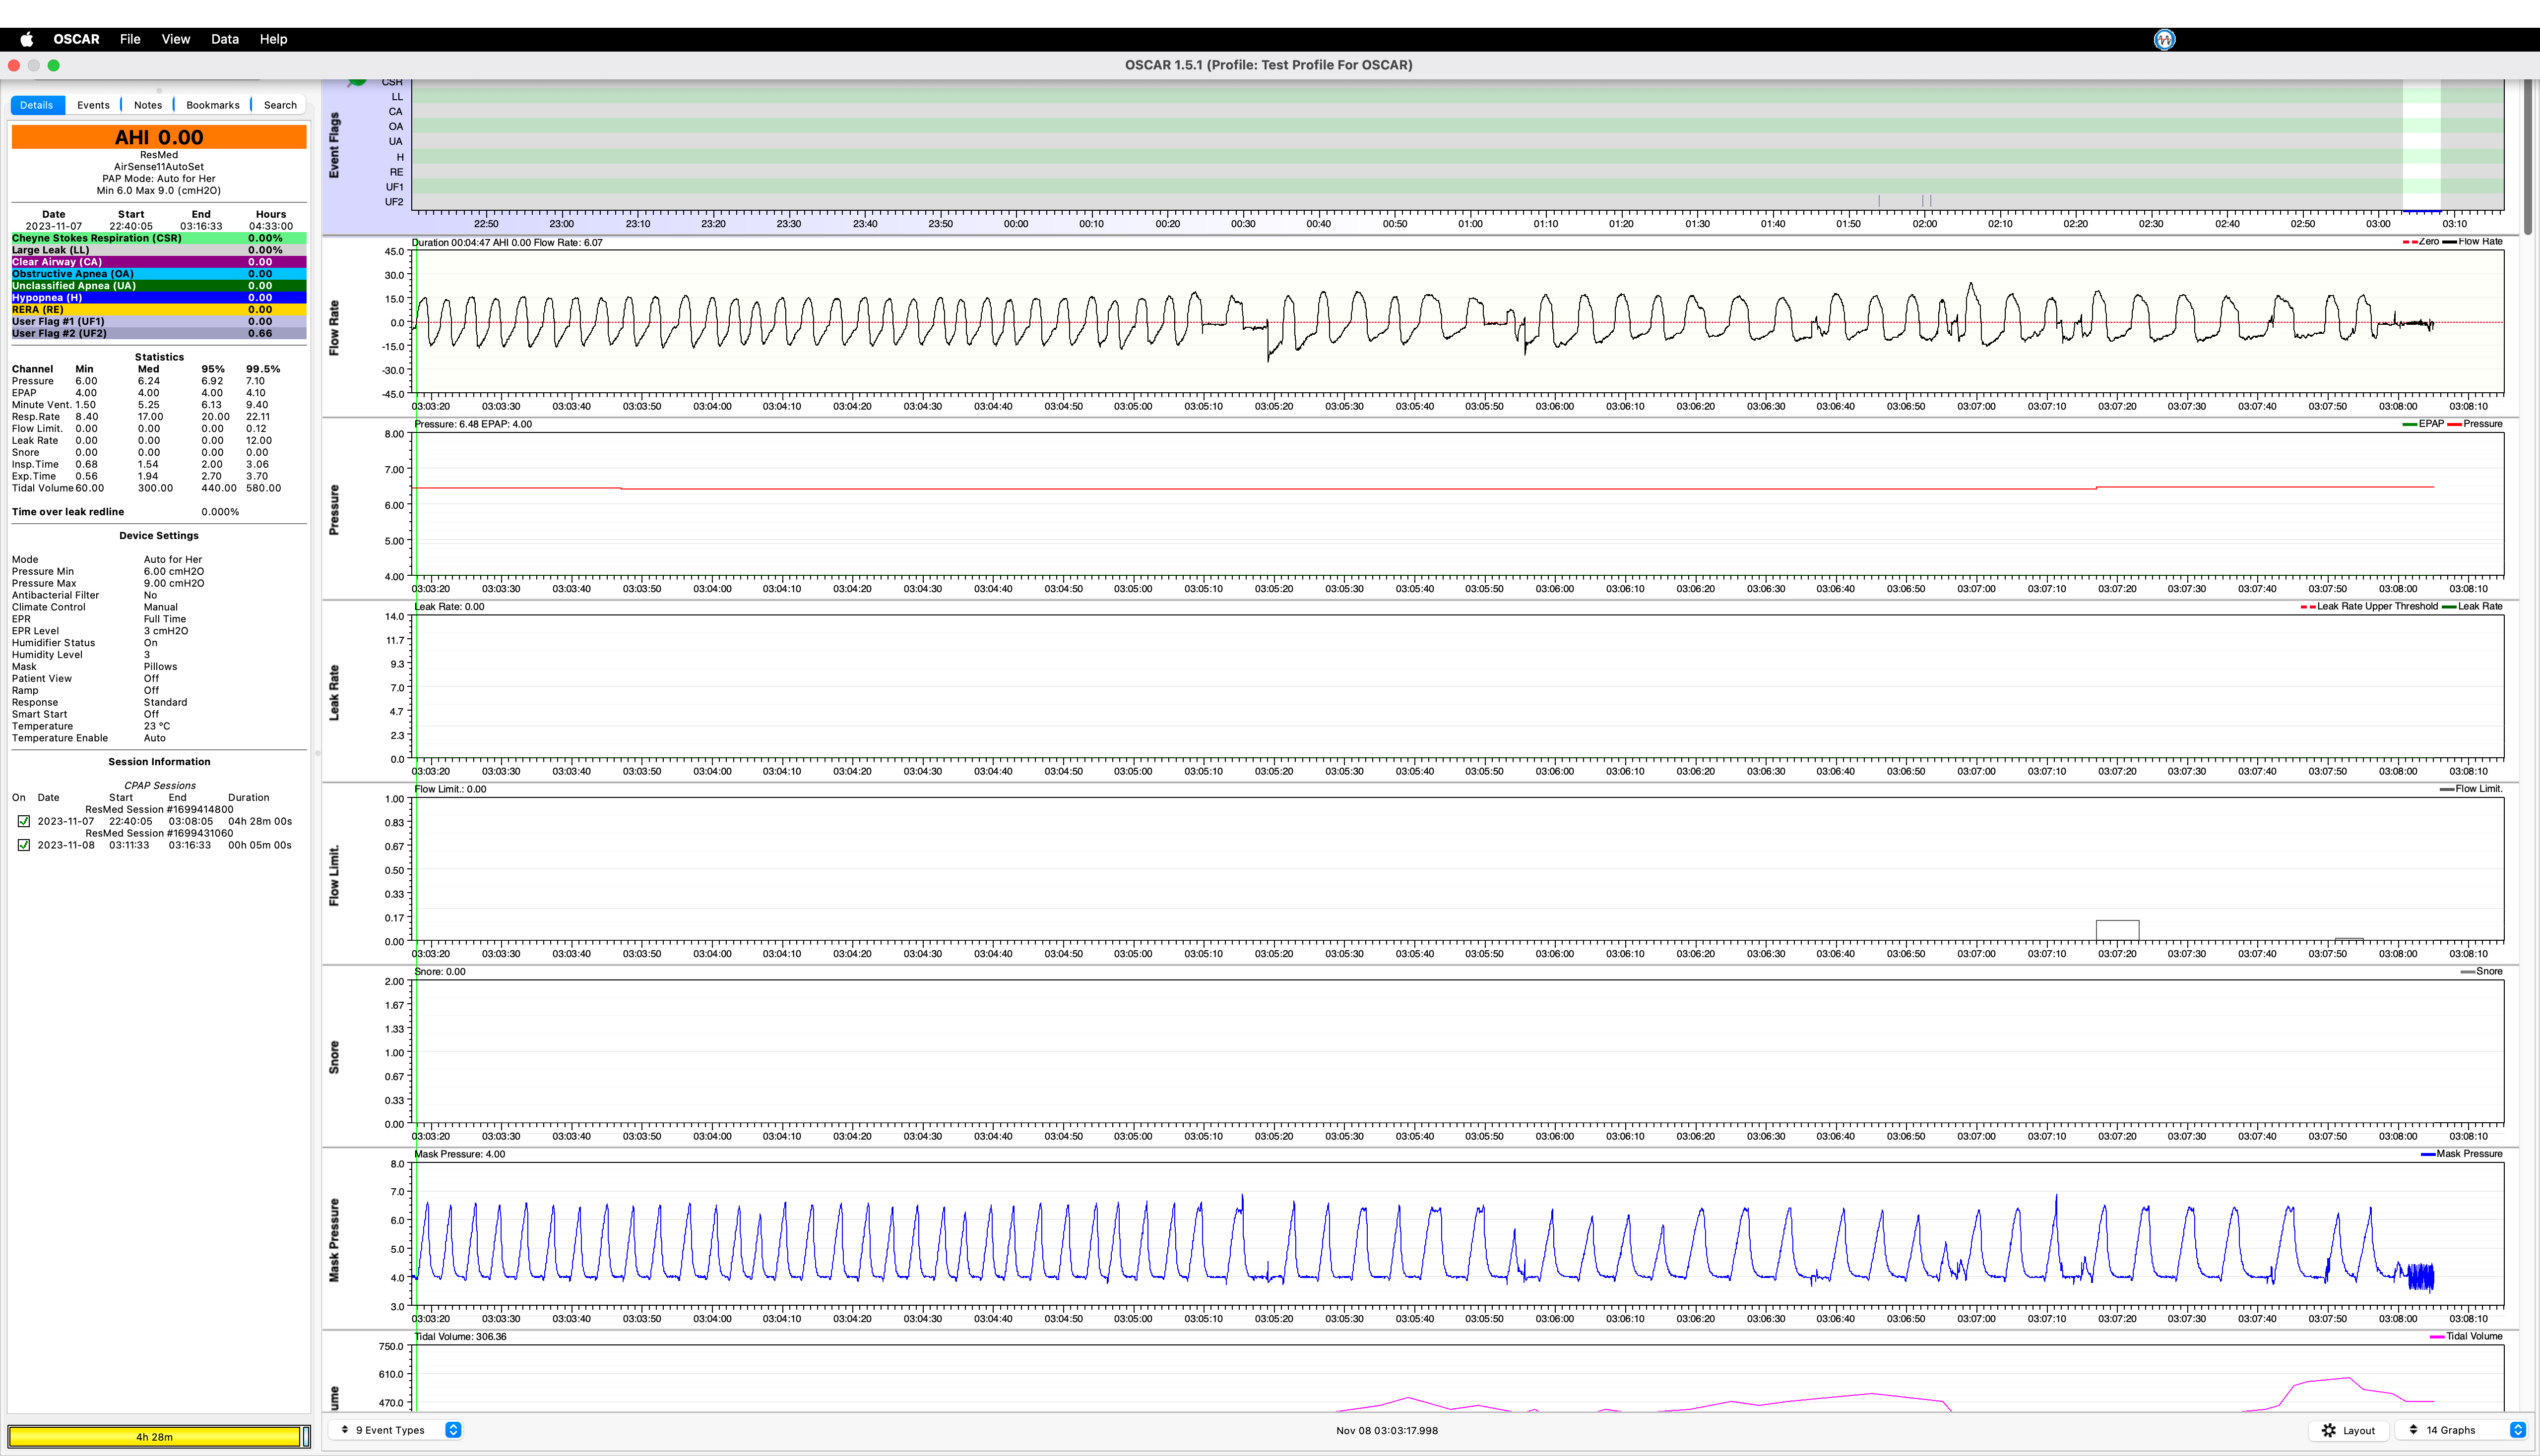Viewport: 2540px width, 1456px height.
Task: Open the Help menu
Action: [273, 39]
